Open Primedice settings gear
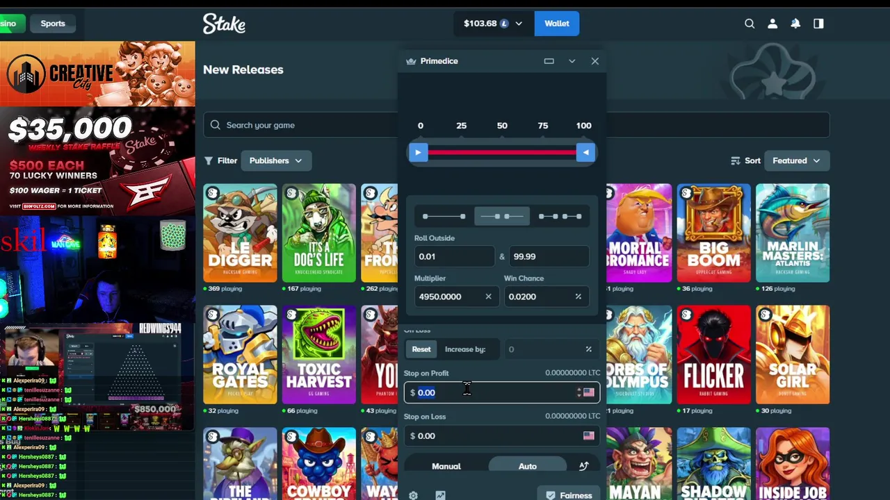Screen dimensions: 890x500 (413, 495)
